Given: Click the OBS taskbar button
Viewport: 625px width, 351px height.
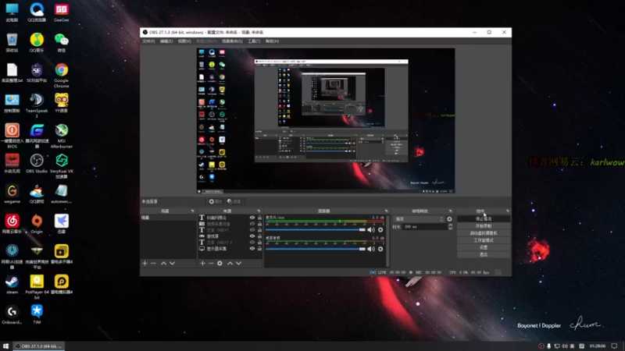Looking at the screenshot, I should pos(38,346).
